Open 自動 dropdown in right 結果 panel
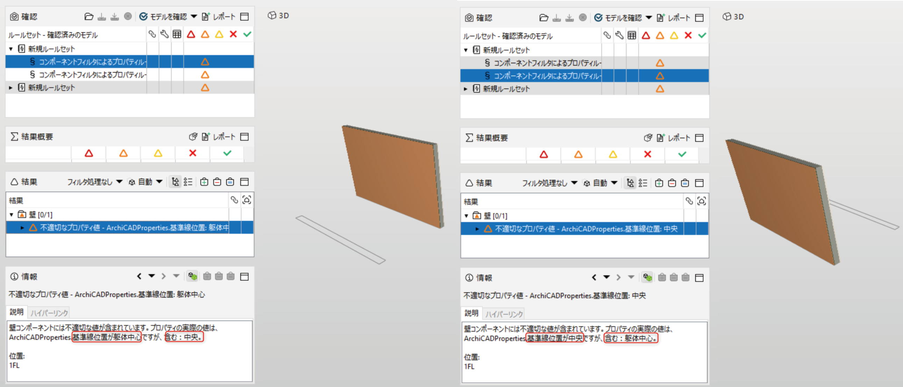 tap(600, 183)
